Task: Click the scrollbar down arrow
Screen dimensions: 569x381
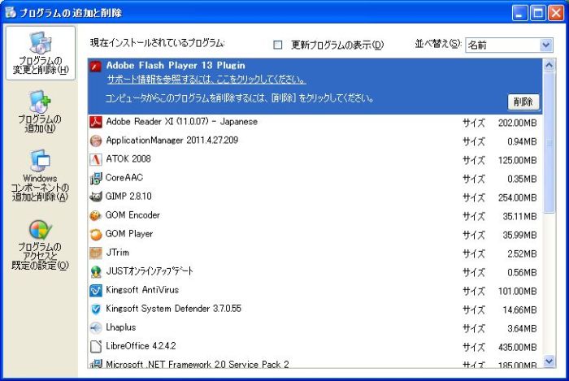Action: tap(548, 362)
